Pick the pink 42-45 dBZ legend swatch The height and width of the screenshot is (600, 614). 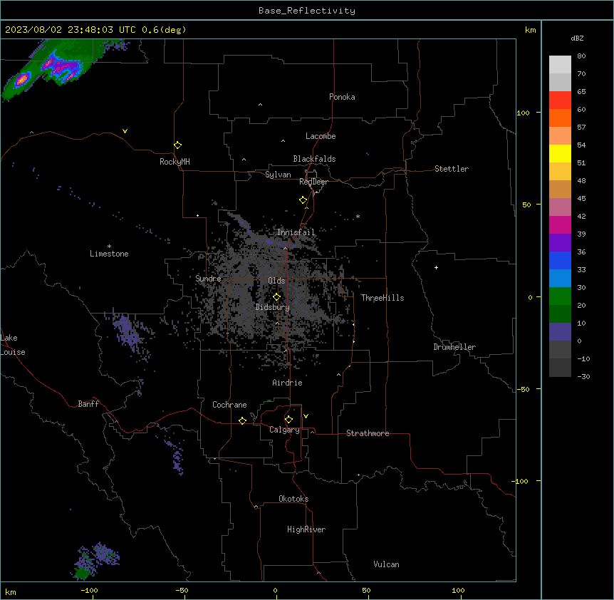tap(560, 207)
